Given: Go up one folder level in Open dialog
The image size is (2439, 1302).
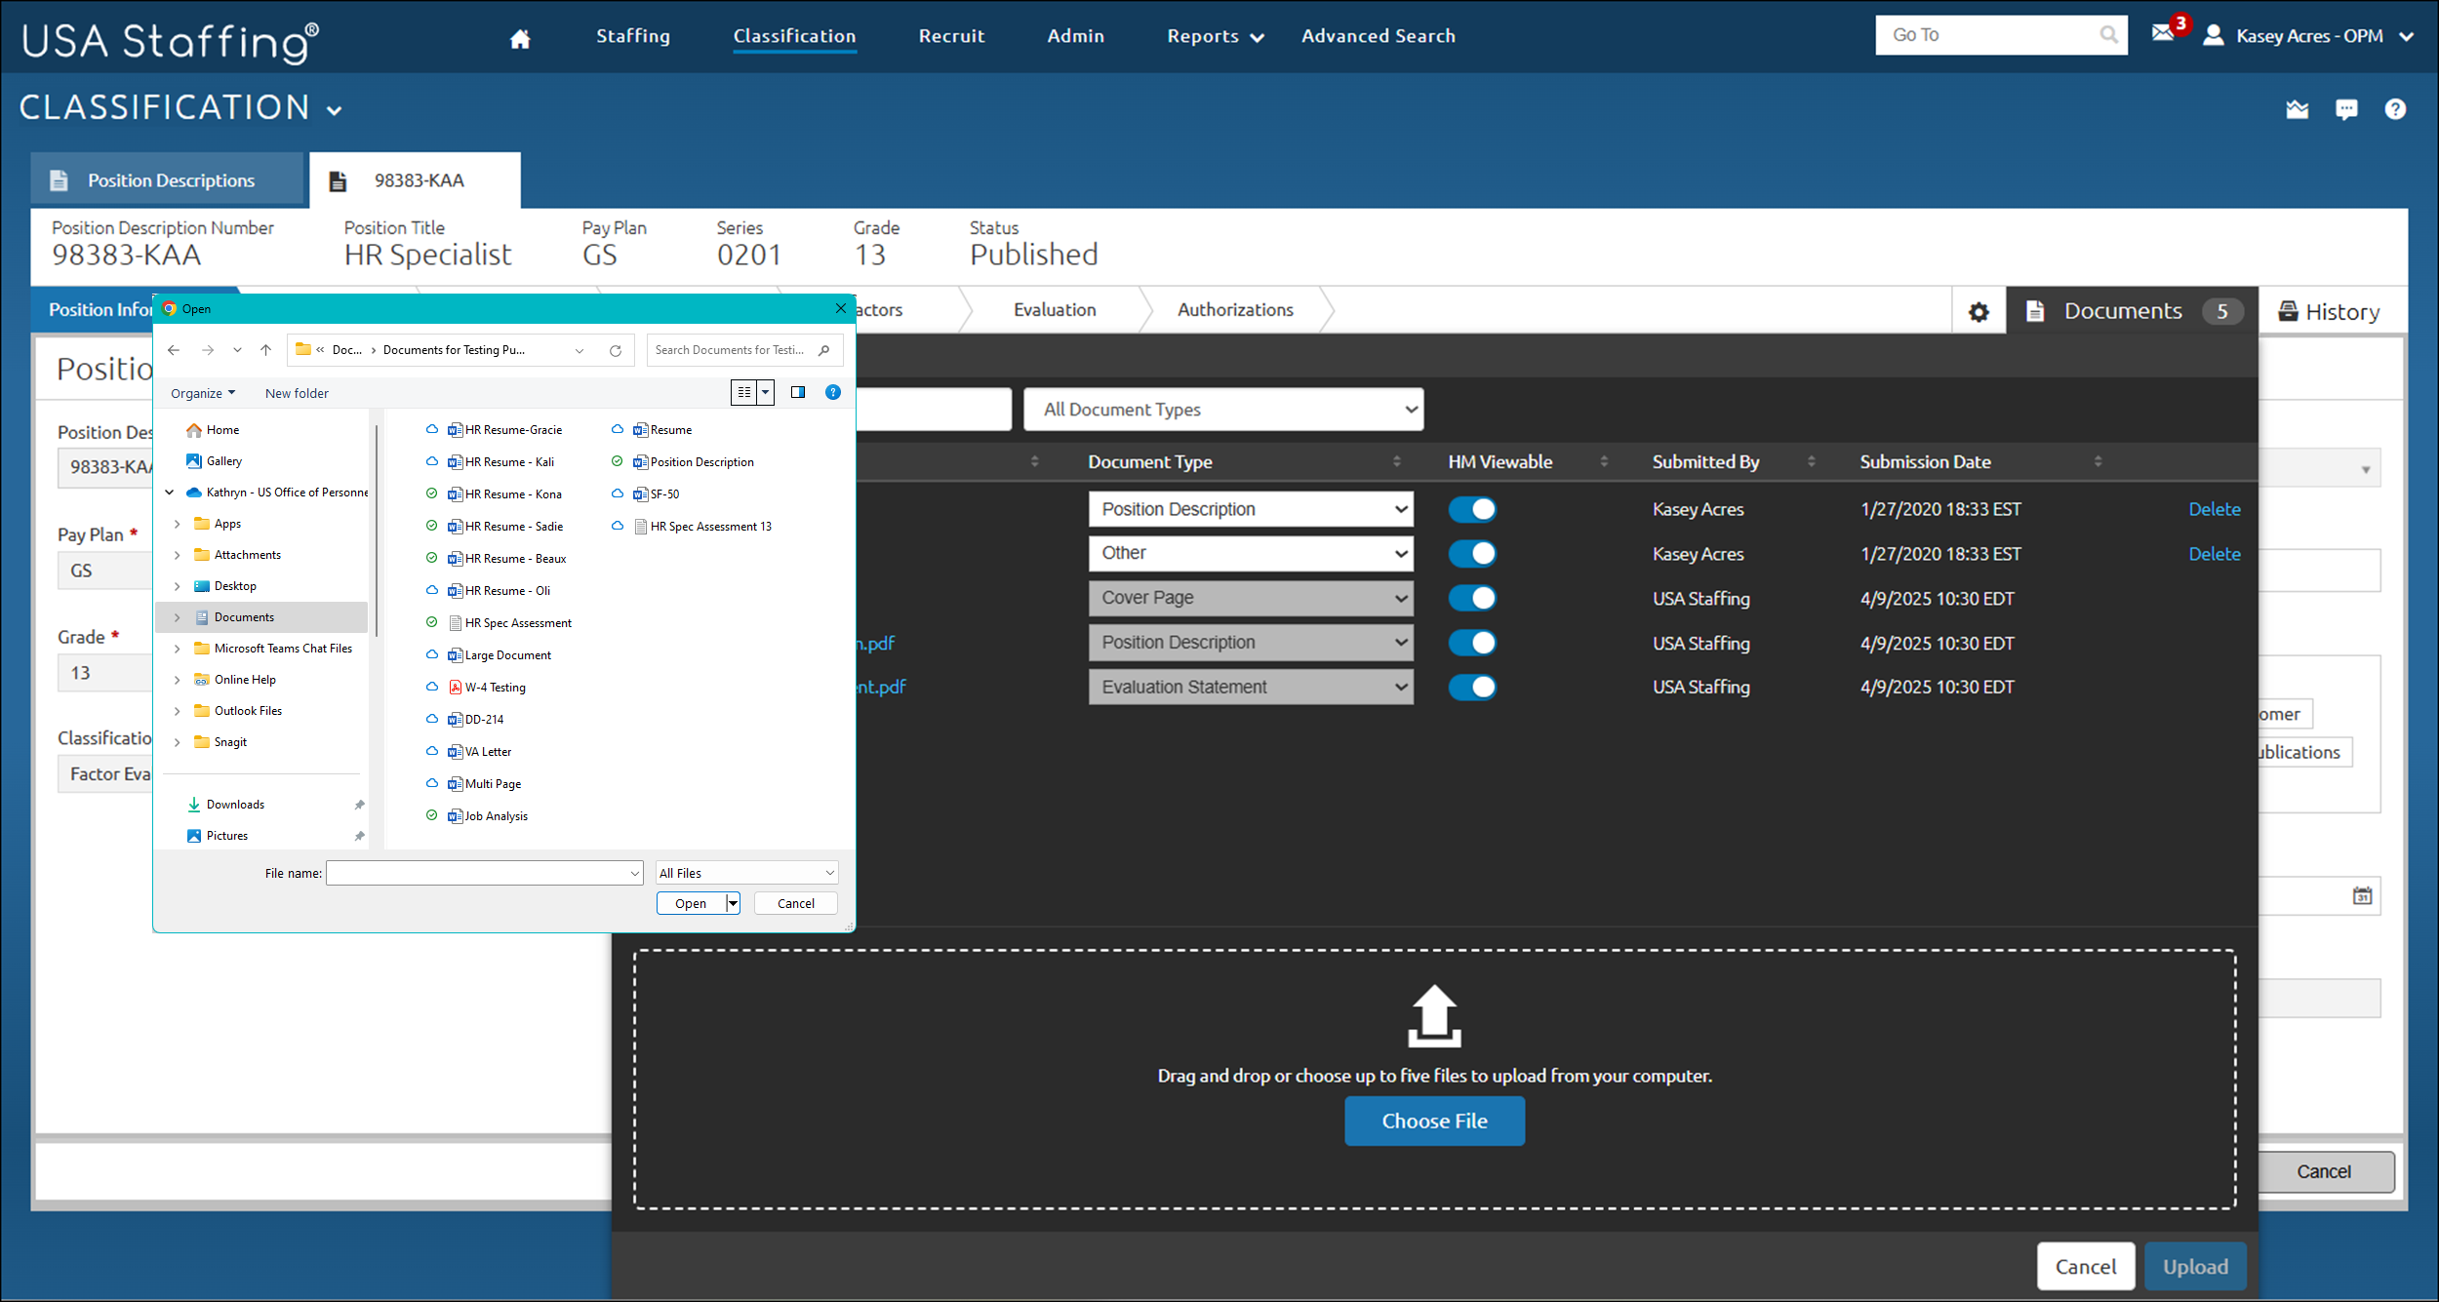Looking at the screenshot, I should click(x=265, y=350).
